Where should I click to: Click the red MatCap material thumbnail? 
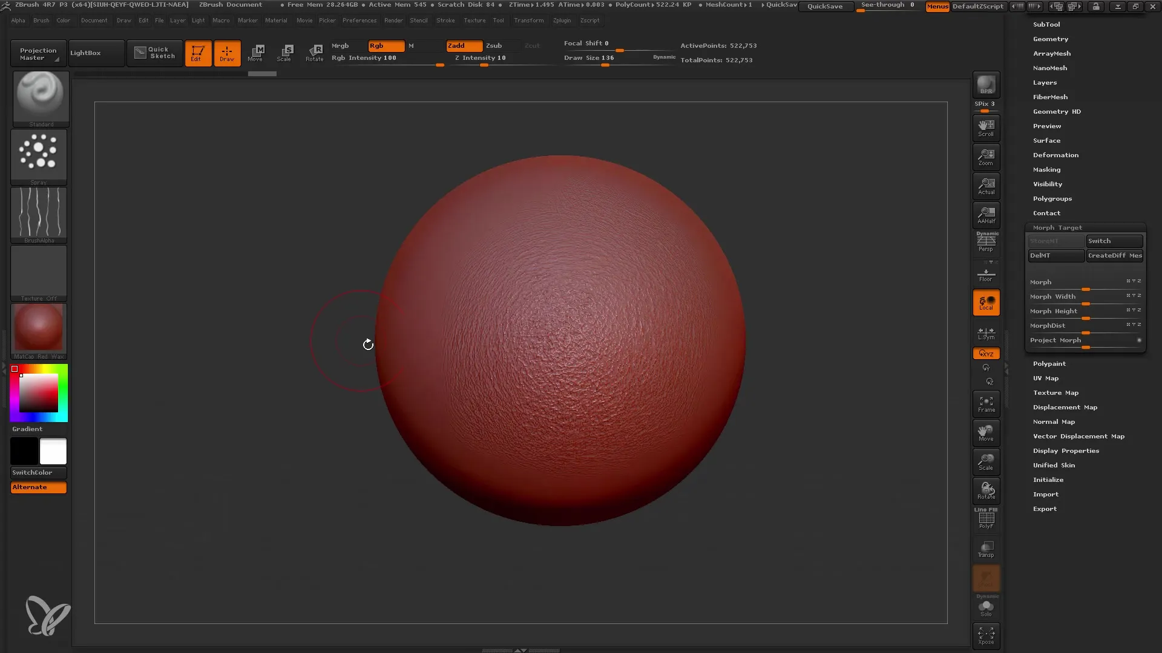(x=38, y=328)
